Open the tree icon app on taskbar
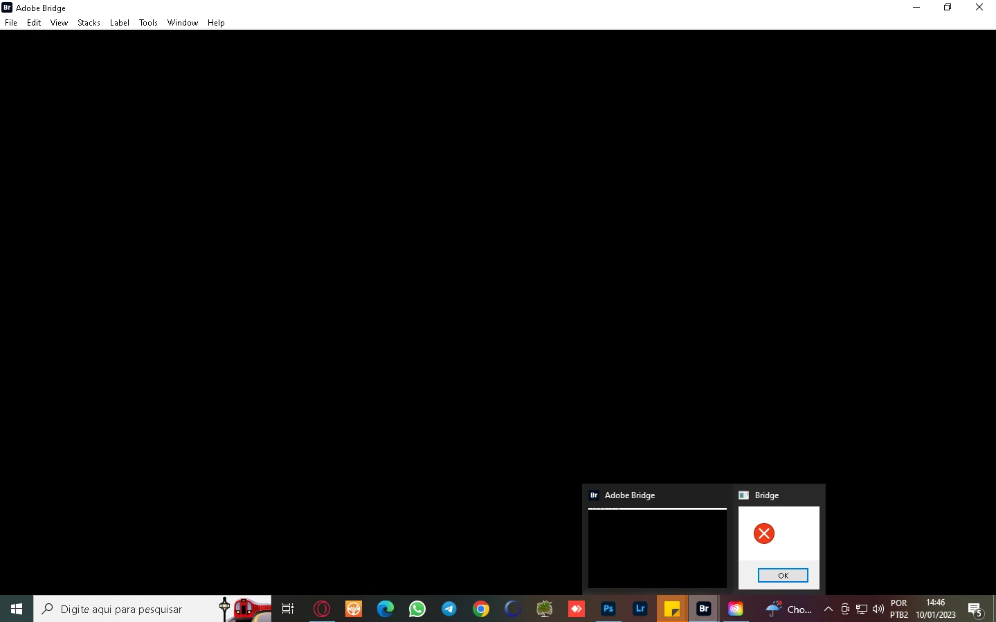Screen dimensions: 996x622 pos(545,609)
